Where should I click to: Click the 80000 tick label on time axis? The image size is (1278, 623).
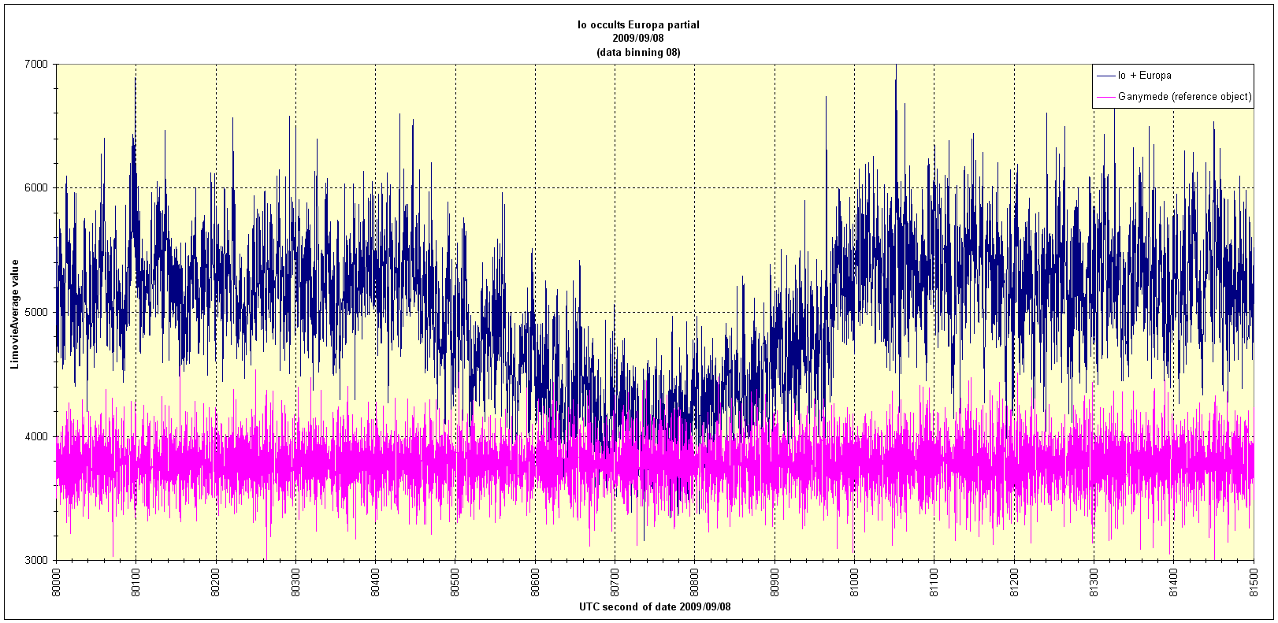click(x=57, y=581)
